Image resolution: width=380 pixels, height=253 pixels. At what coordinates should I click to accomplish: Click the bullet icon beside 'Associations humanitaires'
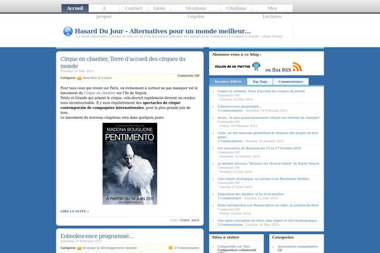point(273,247)
